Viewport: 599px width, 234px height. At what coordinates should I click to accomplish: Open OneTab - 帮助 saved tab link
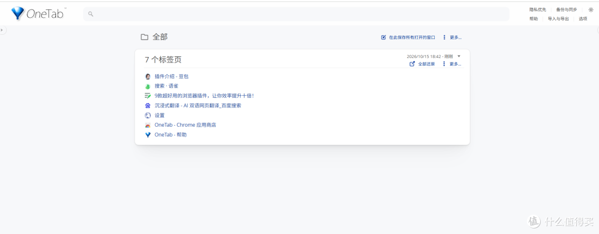(x=170, y=135)
